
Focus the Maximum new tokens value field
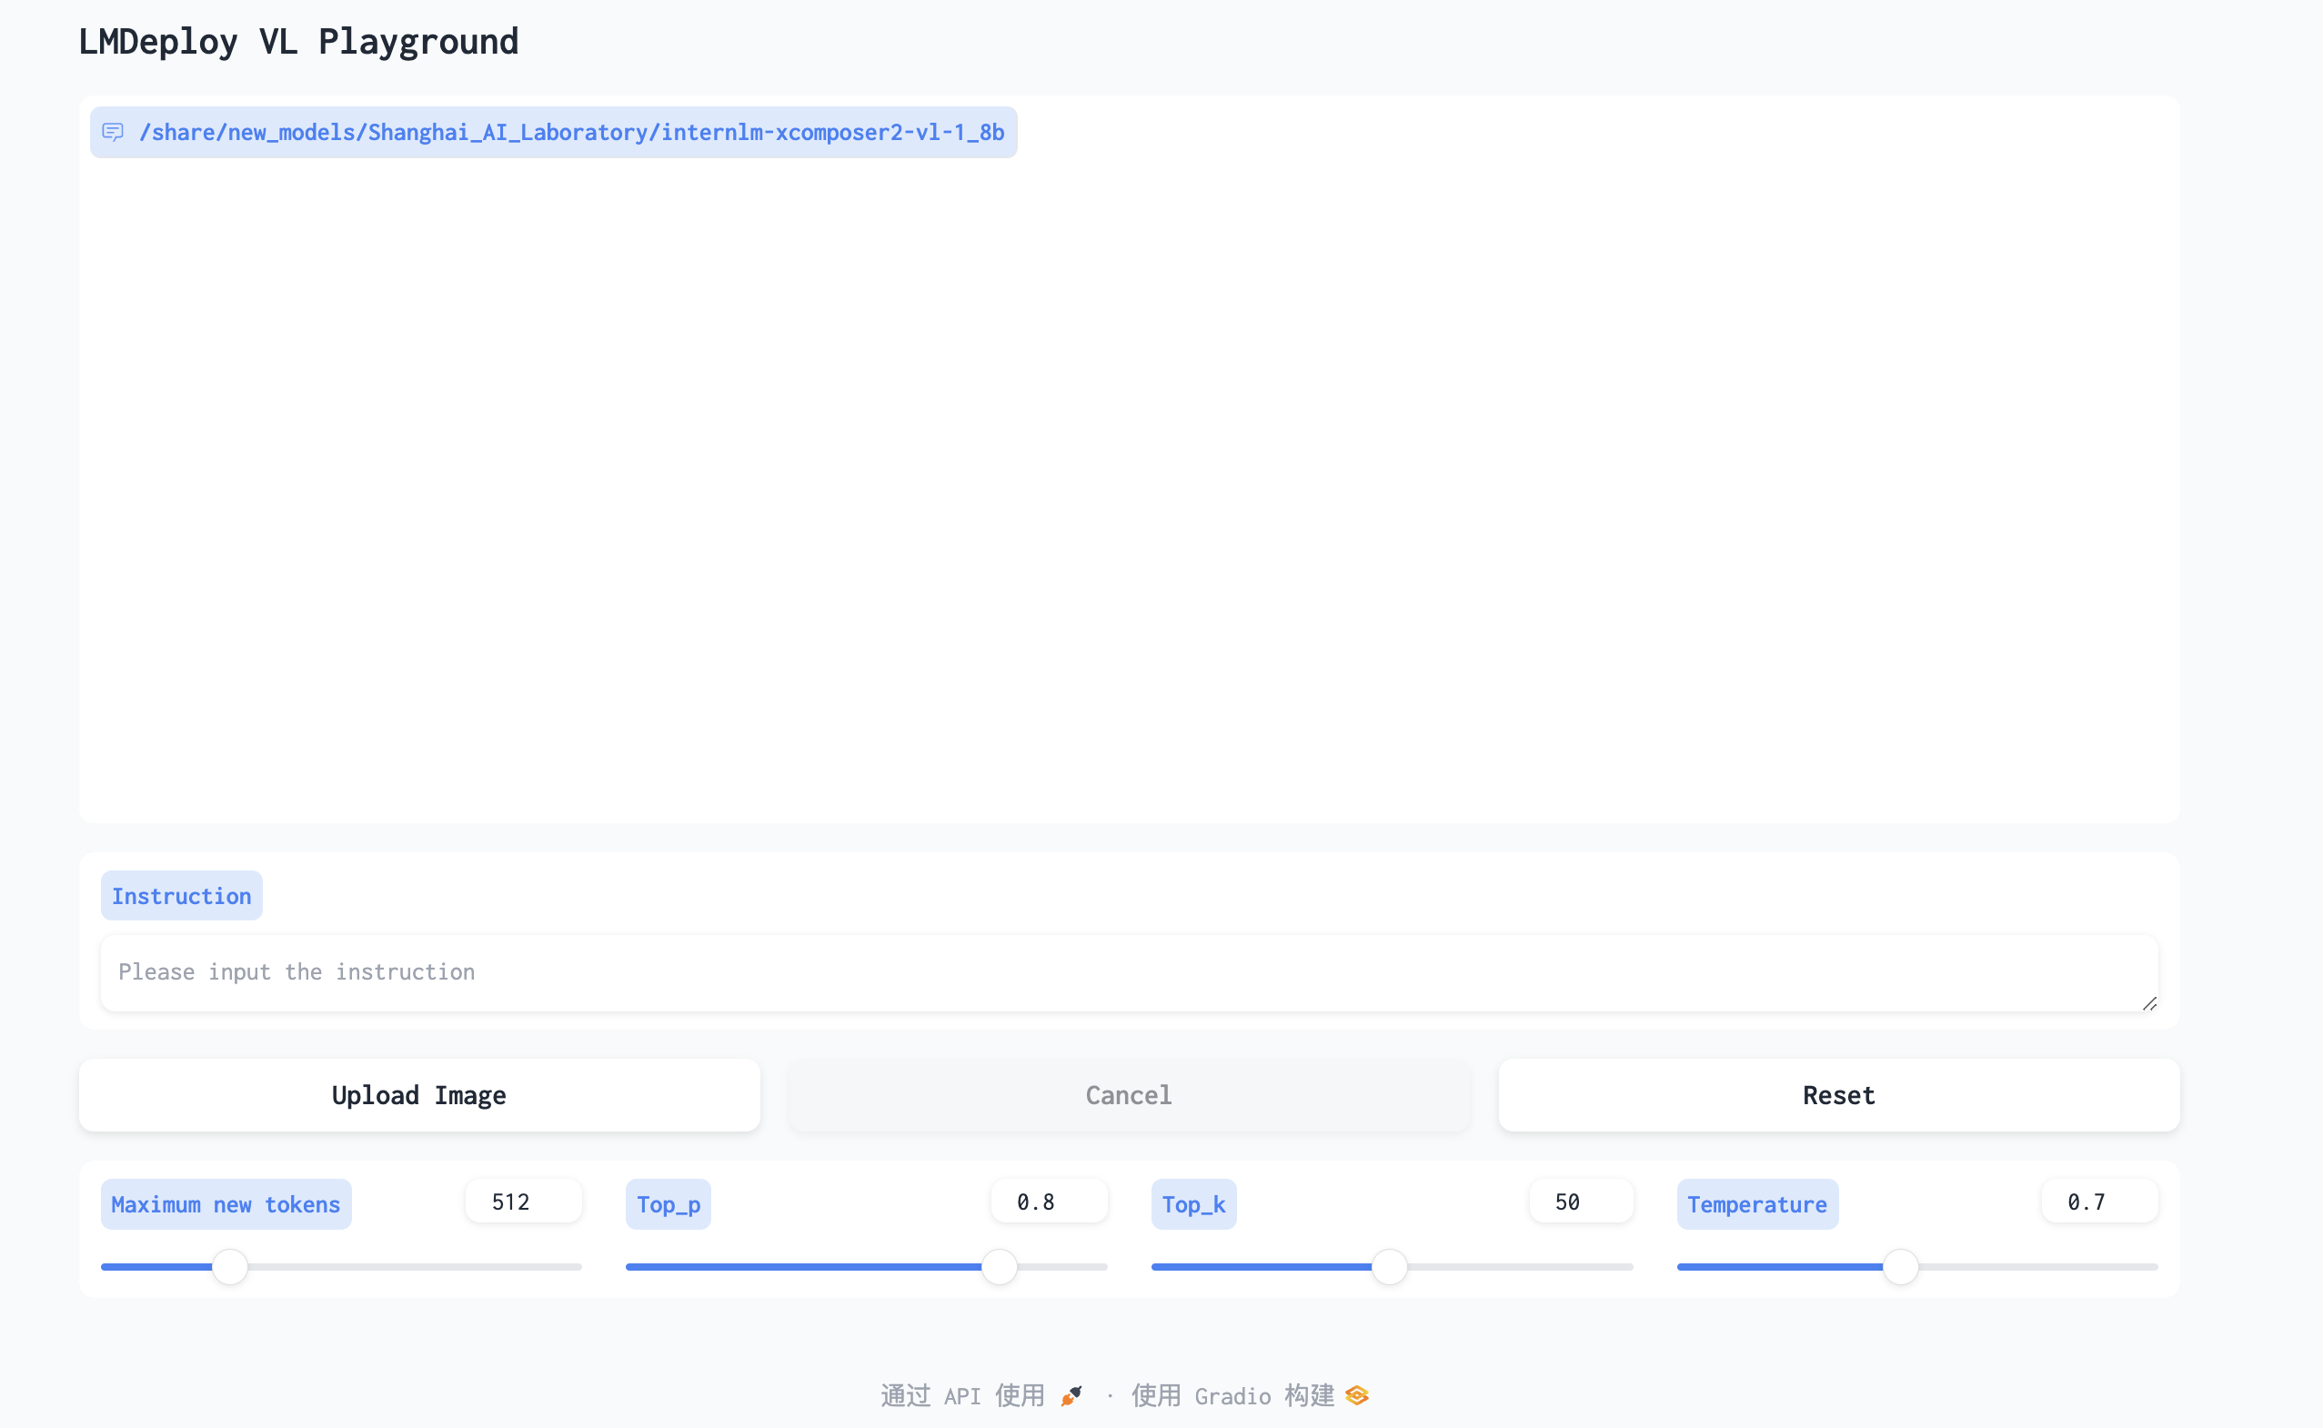click(523, 1202)
